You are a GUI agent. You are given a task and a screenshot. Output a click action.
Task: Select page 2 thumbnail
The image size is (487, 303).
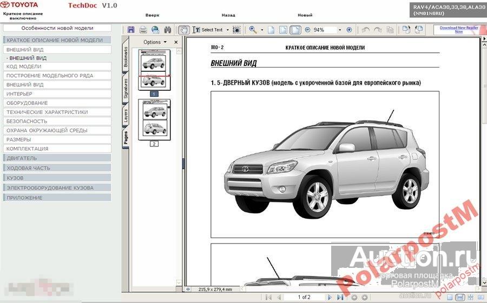pyautogui.click(x=154, y=119)
